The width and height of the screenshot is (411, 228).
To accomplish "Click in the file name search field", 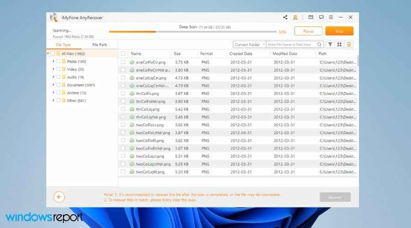I will tap(291, 45).
